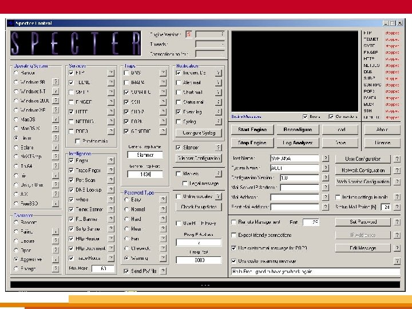Open help for Whois intelligence
412x309 pixels.
(111, 200)
